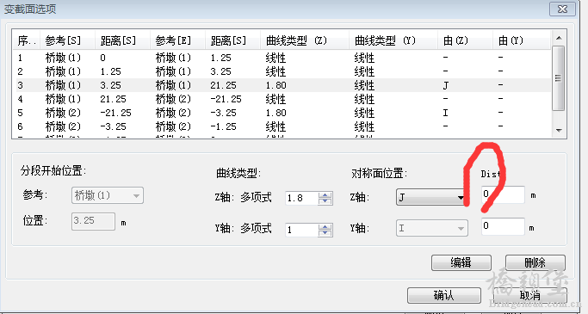Image resolution: width=588 pixels, height=314 pixels.
Task: Increase Y轴 多项式 value with up arrow
Action: point(325,227)
